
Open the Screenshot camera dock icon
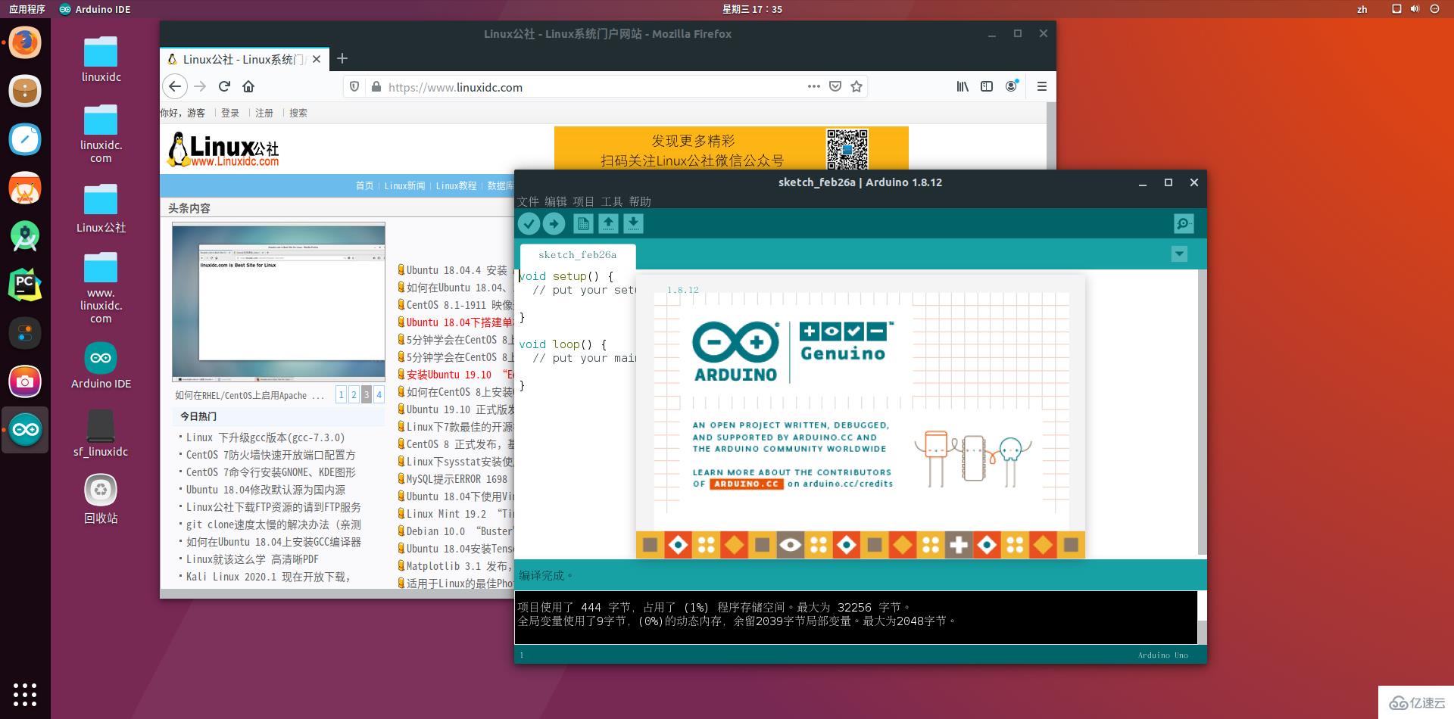[x=25, y=381]
